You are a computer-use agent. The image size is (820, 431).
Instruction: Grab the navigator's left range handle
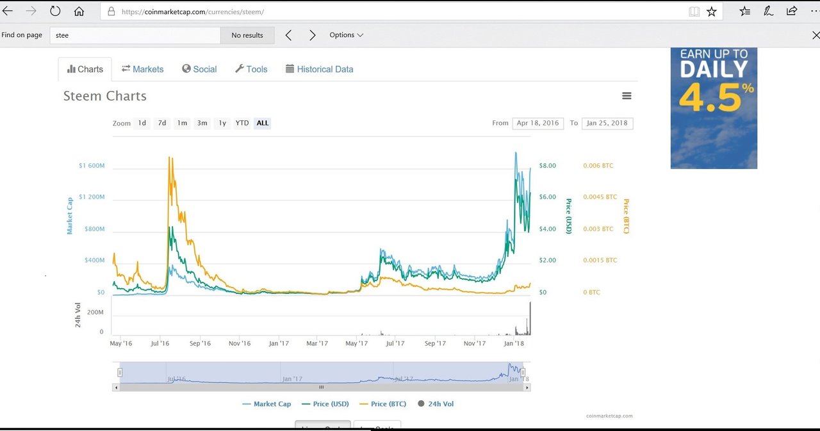tap(120, 372)
